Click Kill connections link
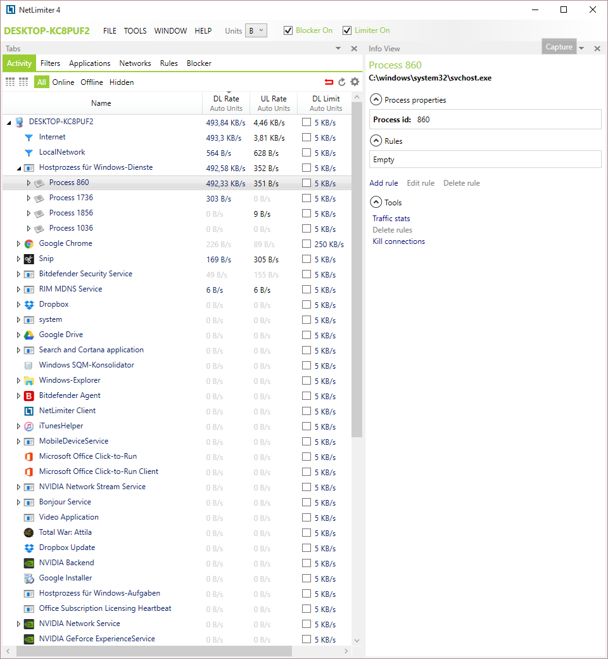The image size is (608, 659). [399, 241]
